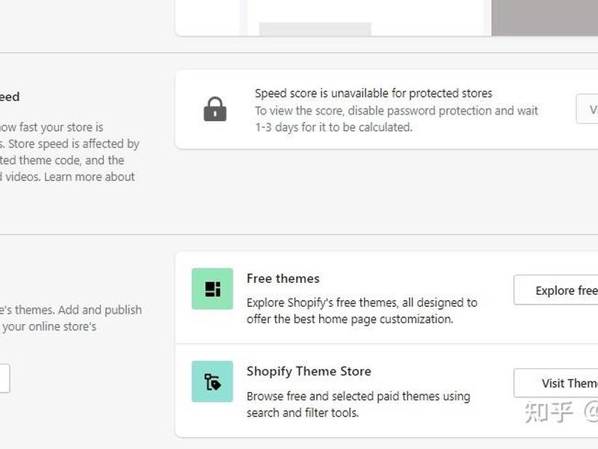Image resolution: width=598 pixels, height=449 pixels.
Task: Click the Visit Theme Store button
Action: coord(556,383)
